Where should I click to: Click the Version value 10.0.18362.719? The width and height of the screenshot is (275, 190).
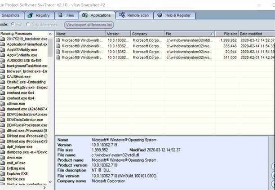pos(104,145)
